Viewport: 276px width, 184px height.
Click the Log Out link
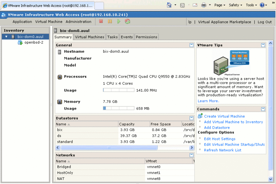[265, 22]
